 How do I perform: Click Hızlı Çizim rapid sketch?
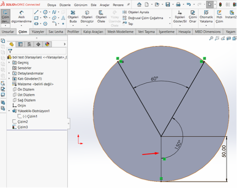pyautogui.click(x=219, y=17)
